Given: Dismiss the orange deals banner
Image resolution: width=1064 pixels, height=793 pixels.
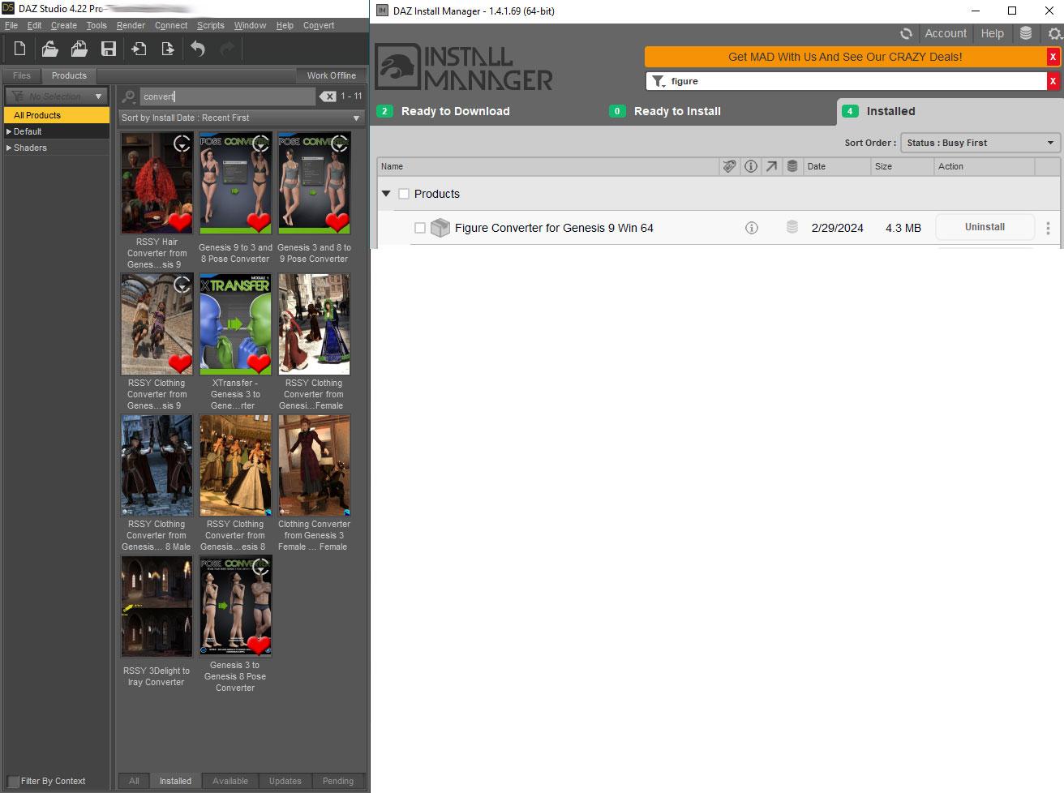Looking at the screenshot, I should [x=1053, y=57].
